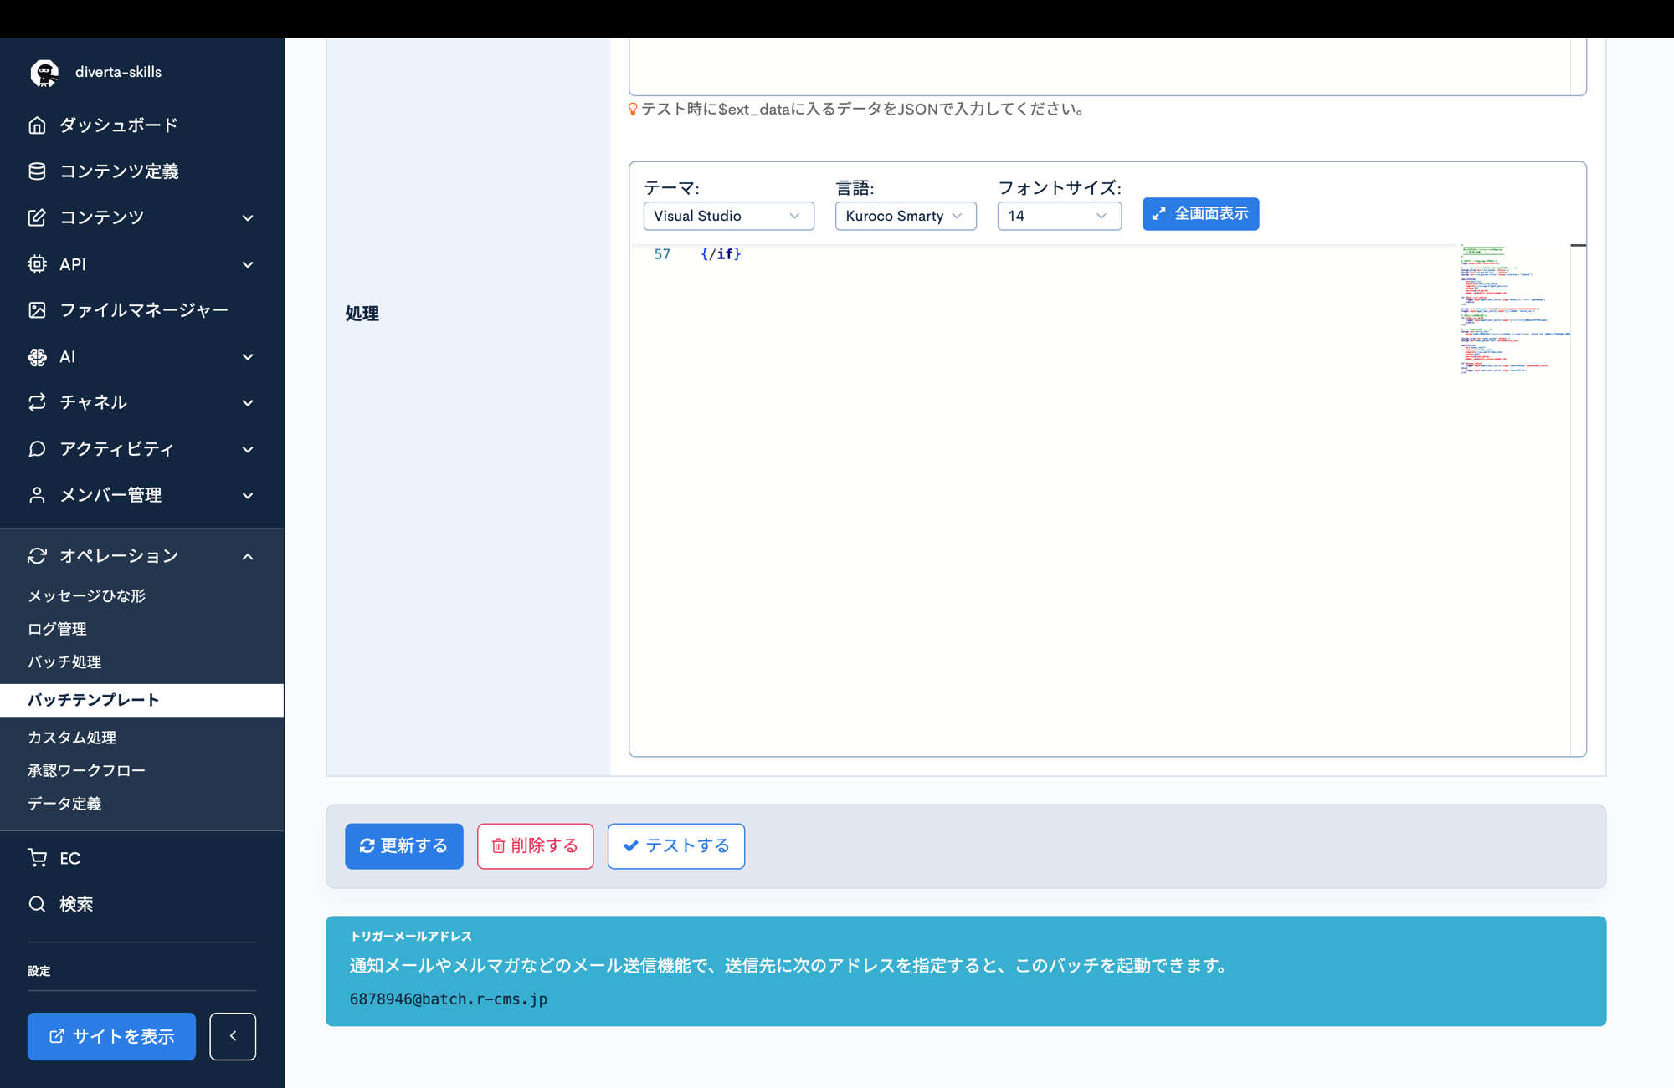Open the フォントサイズ 14 dropdown
1674x1088 pixels.
click(x=1059, y=216)
